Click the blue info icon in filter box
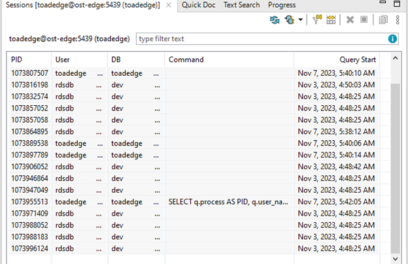The height and width of the screenshot is (264, 408). pos(393,39)
